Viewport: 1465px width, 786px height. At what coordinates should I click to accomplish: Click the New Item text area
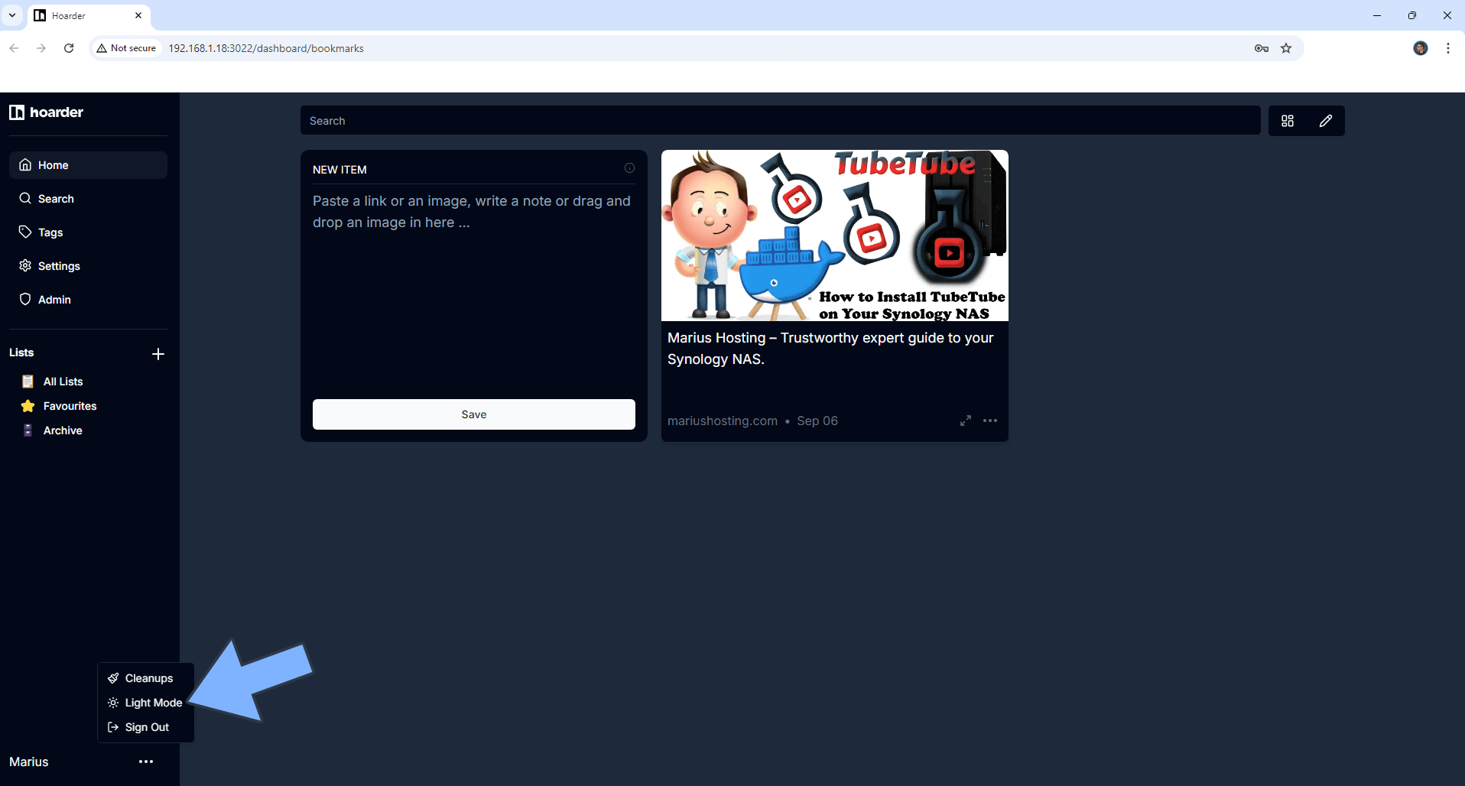click(474, 291)
